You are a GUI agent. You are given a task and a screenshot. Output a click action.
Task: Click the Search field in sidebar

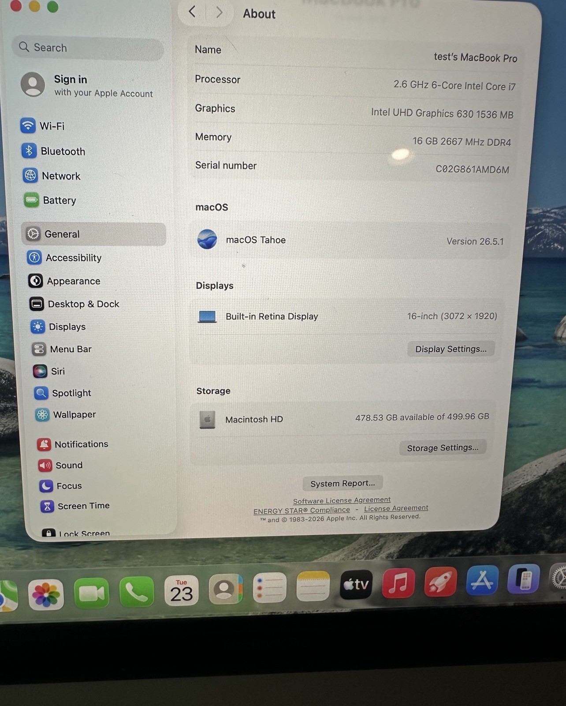[88, 48]
